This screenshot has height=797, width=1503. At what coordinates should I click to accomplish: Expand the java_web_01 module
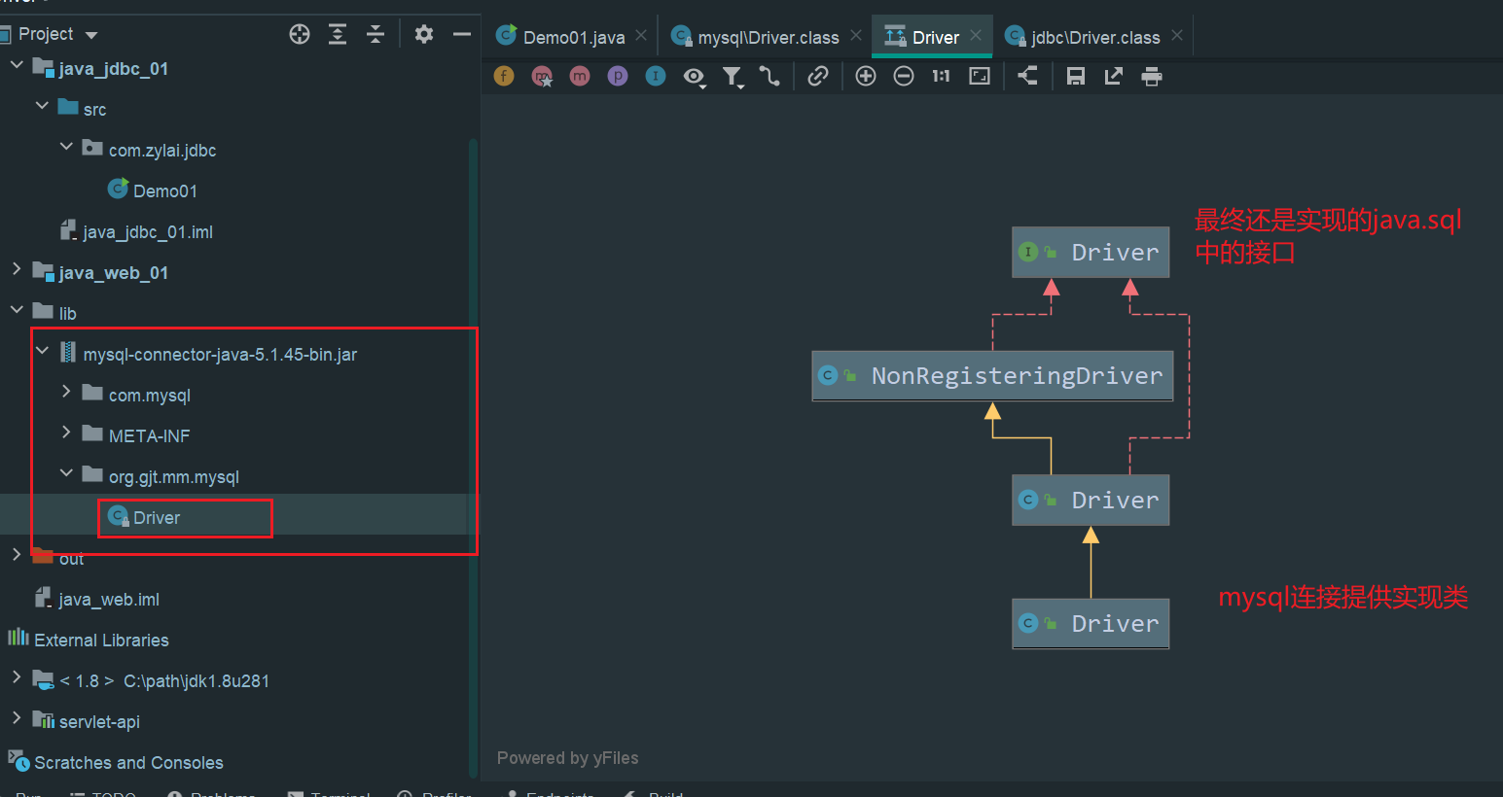click(x=17, y=269)
